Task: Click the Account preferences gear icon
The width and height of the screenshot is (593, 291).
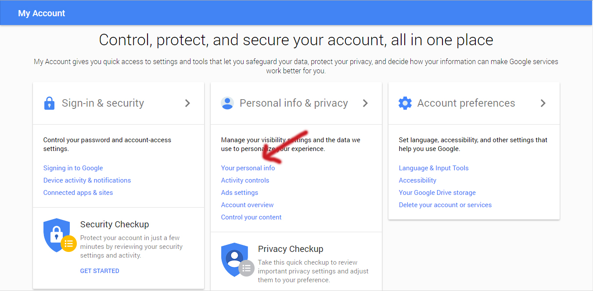Action: (x=405, y=103)
